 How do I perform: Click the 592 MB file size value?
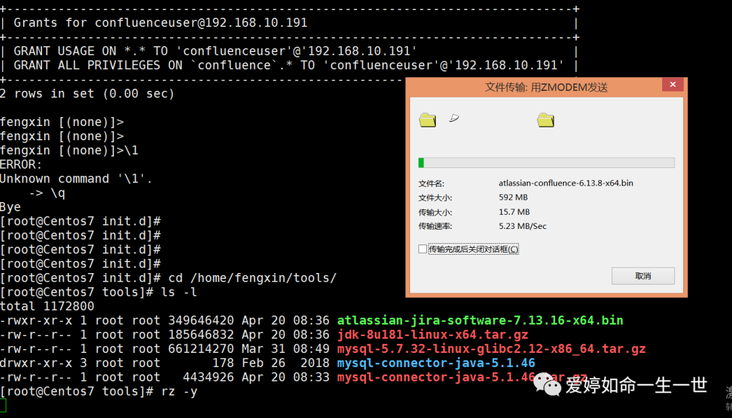[513, 197]
